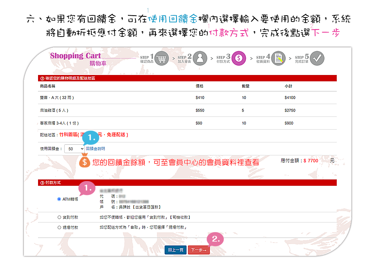The image size is (373, 266).
Task: Click the Step 1 shopping cart icon
Action: pos(161,58)
